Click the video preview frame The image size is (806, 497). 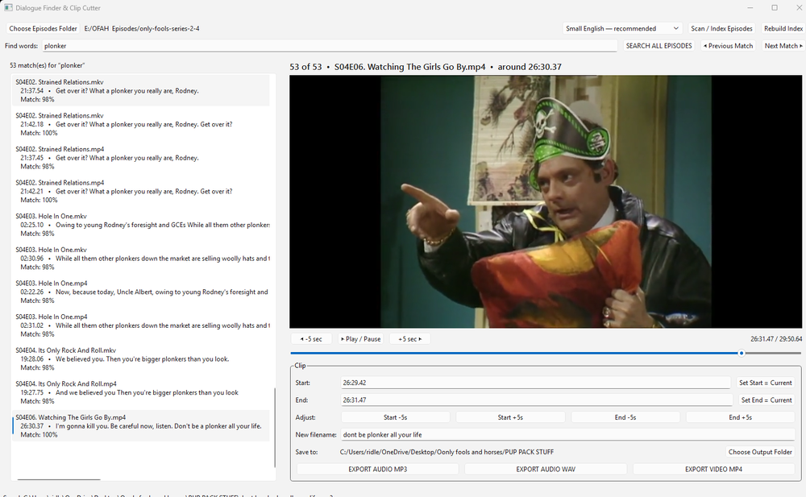coord(546,201)
